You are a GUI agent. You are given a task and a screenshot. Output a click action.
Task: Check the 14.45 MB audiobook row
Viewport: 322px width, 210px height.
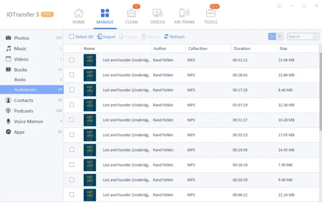(x=72, y=150)
